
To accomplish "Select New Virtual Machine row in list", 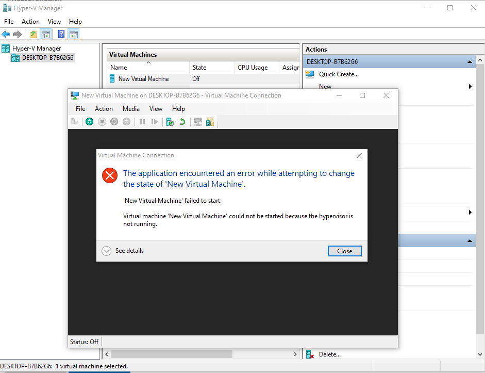I will point(204,78).
